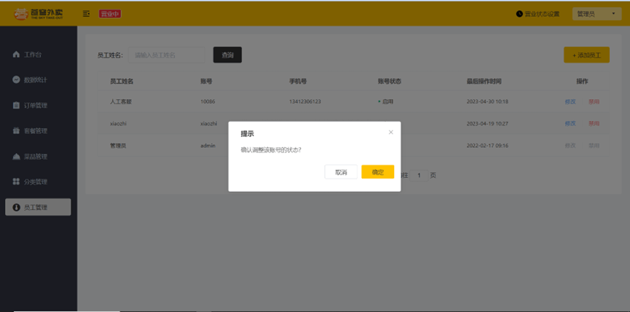Click the black 查询 search button

[227, 55]
